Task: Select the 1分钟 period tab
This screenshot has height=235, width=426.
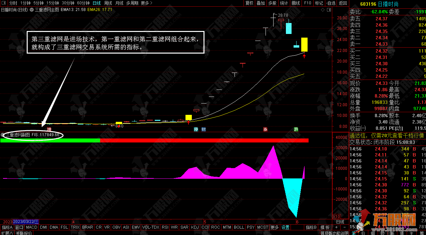Action: (25, 3)
